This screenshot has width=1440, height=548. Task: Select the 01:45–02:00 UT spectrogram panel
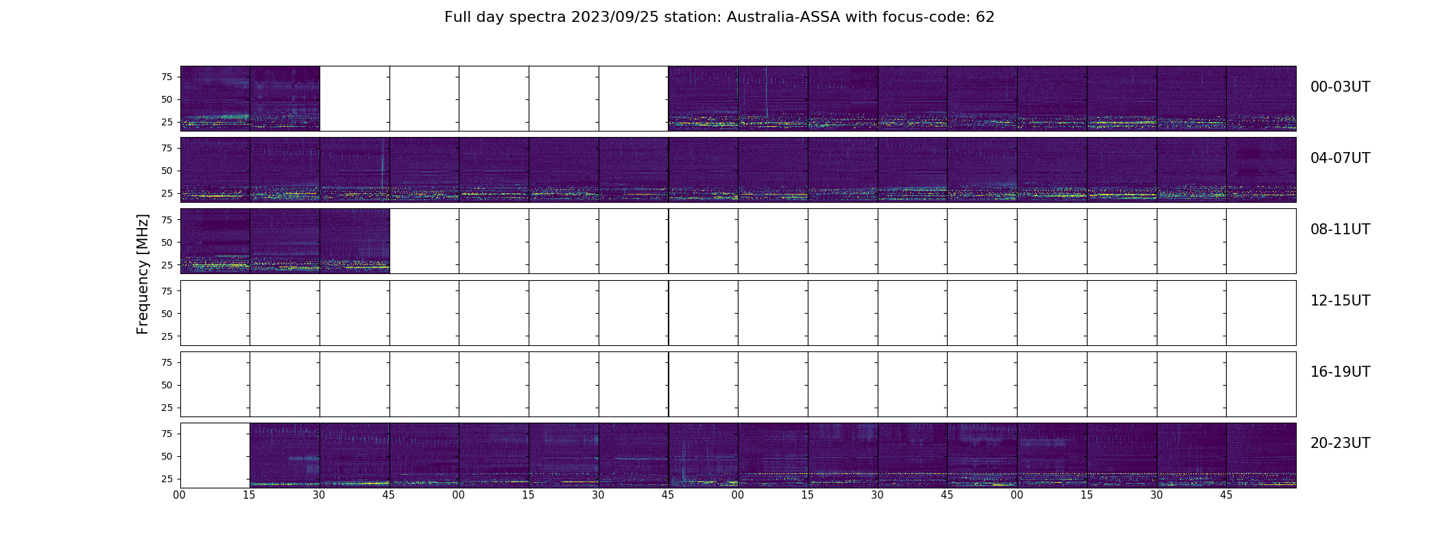point(704,99)
